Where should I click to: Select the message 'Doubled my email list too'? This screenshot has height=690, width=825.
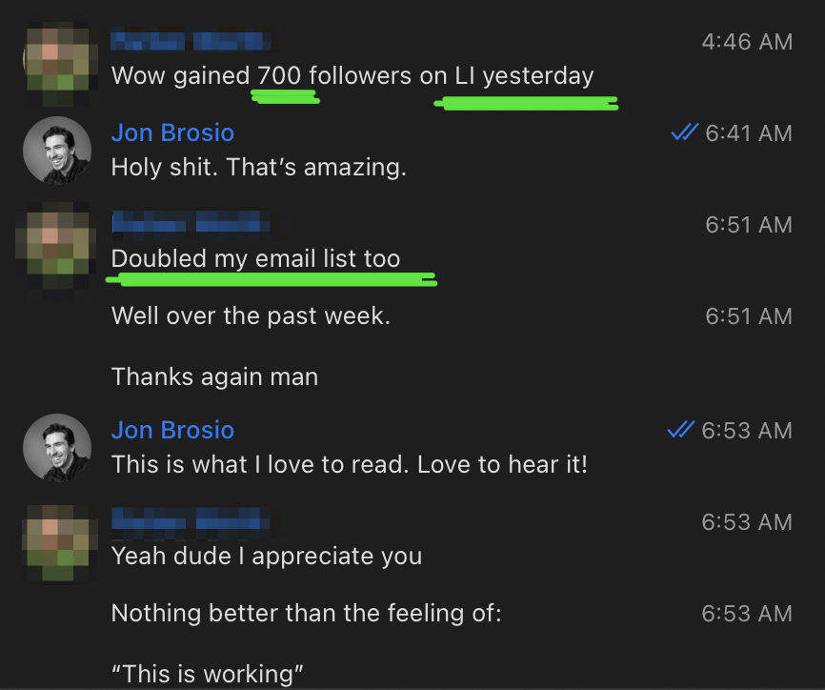(255, 258)
